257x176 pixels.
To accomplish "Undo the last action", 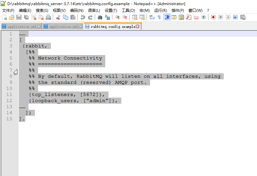I will pyautogui.click(x=83, y=17).
